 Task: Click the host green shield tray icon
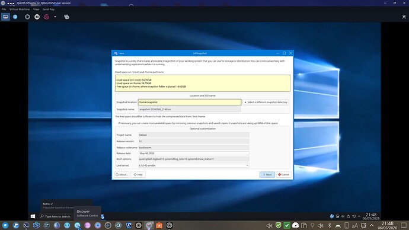[279, 225]
